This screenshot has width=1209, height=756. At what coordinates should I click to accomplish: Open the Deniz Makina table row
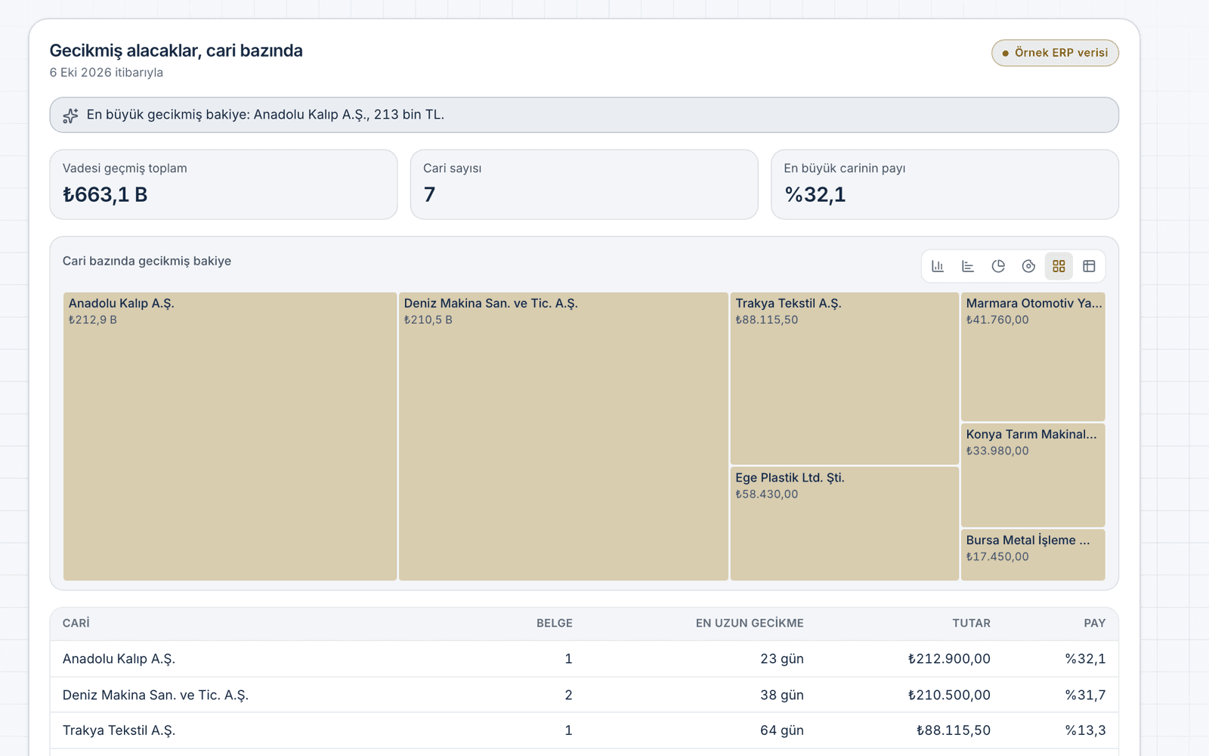click(x=584, y=695)
